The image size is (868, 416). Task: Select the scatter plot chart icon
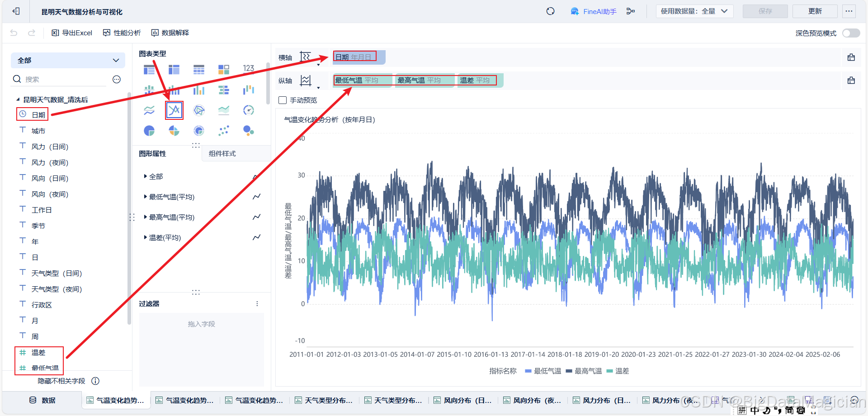[224, 131]
